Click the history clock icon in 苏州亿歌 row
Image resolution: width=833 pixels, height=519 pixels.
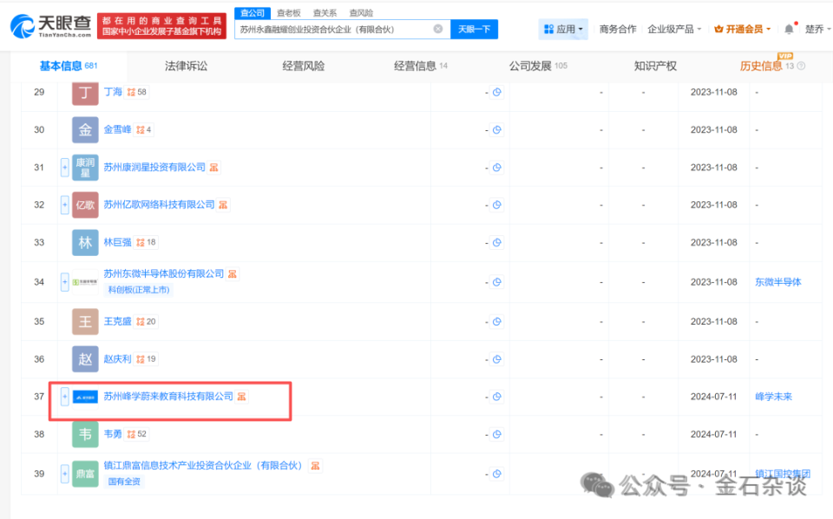[x=496, y=205]
